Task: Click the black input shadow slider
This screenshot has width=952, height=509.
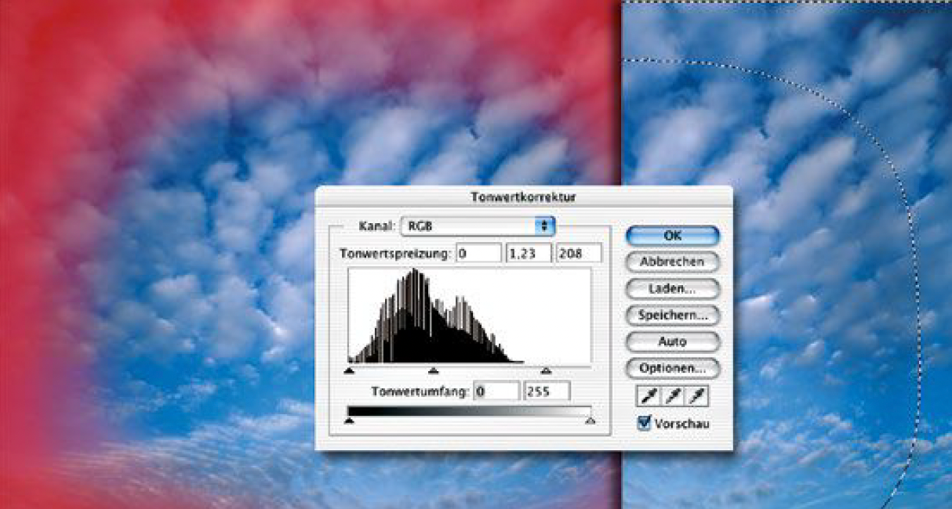Action: pos(349,370)
